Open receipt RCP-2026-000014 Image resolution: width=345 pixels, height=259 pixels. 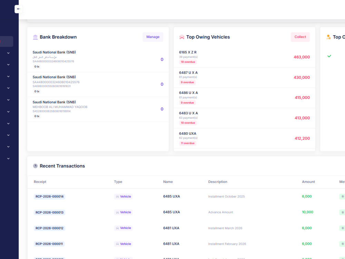49,196
